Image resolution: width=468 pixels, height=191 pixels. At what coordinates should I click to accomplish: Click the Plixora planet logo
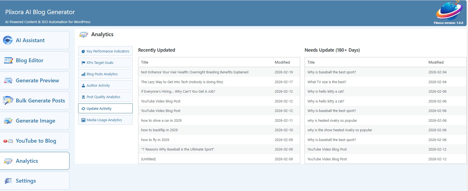point(449,11)
